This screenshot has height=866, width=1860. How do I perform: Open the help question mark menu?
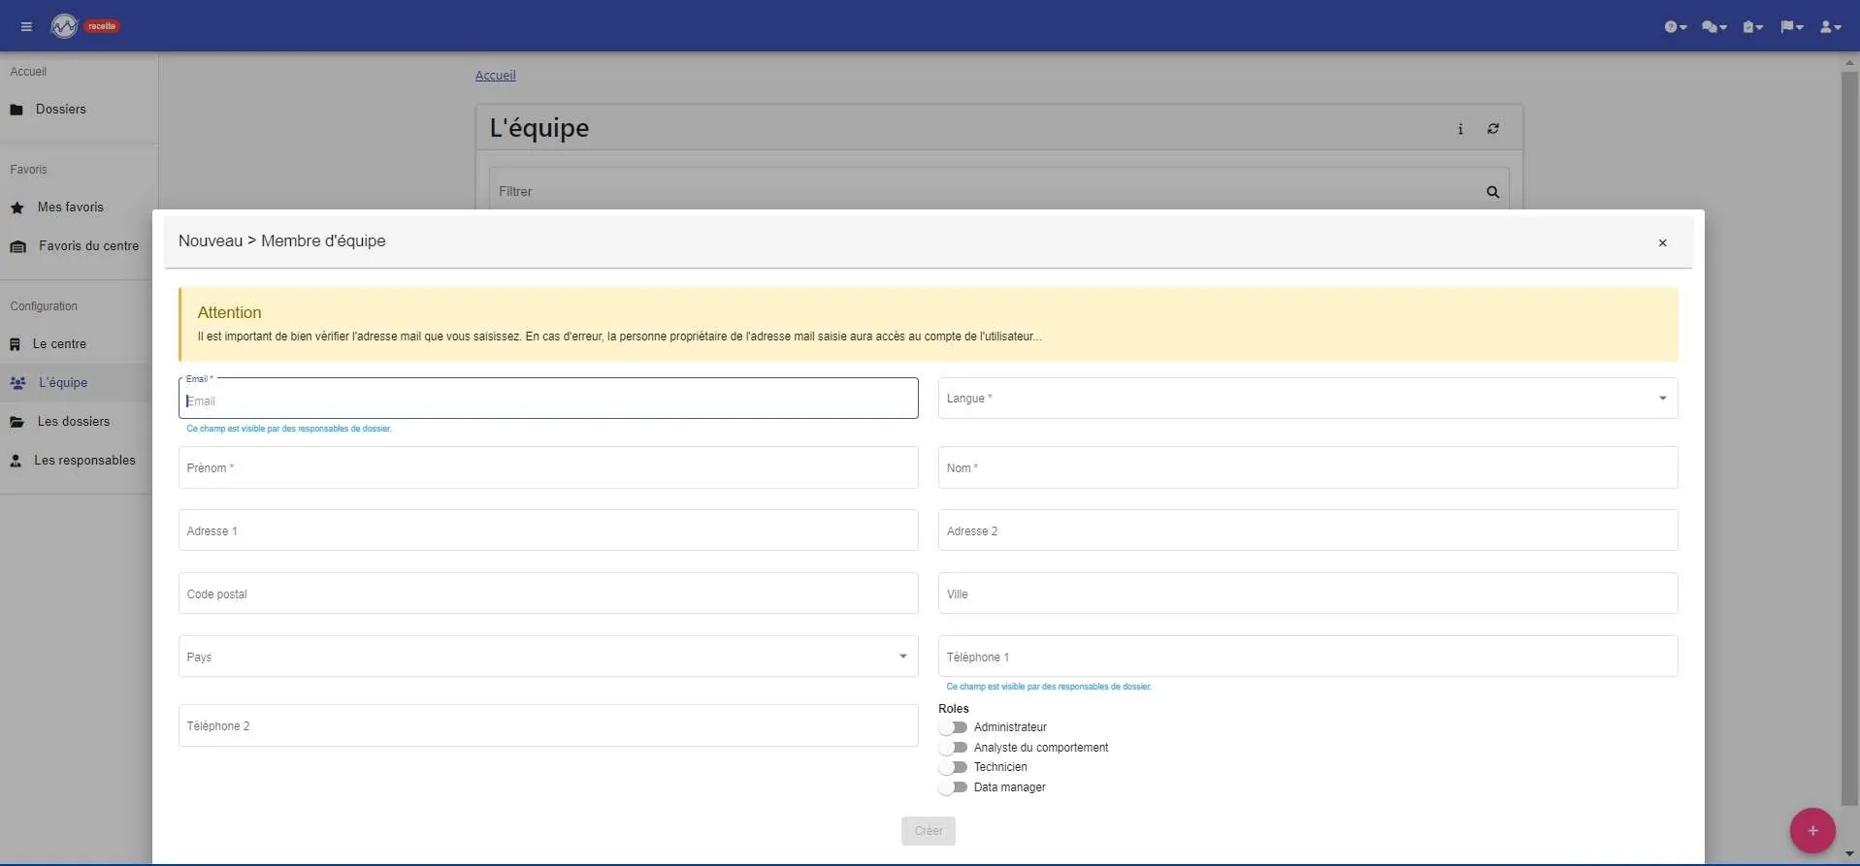1676,27
